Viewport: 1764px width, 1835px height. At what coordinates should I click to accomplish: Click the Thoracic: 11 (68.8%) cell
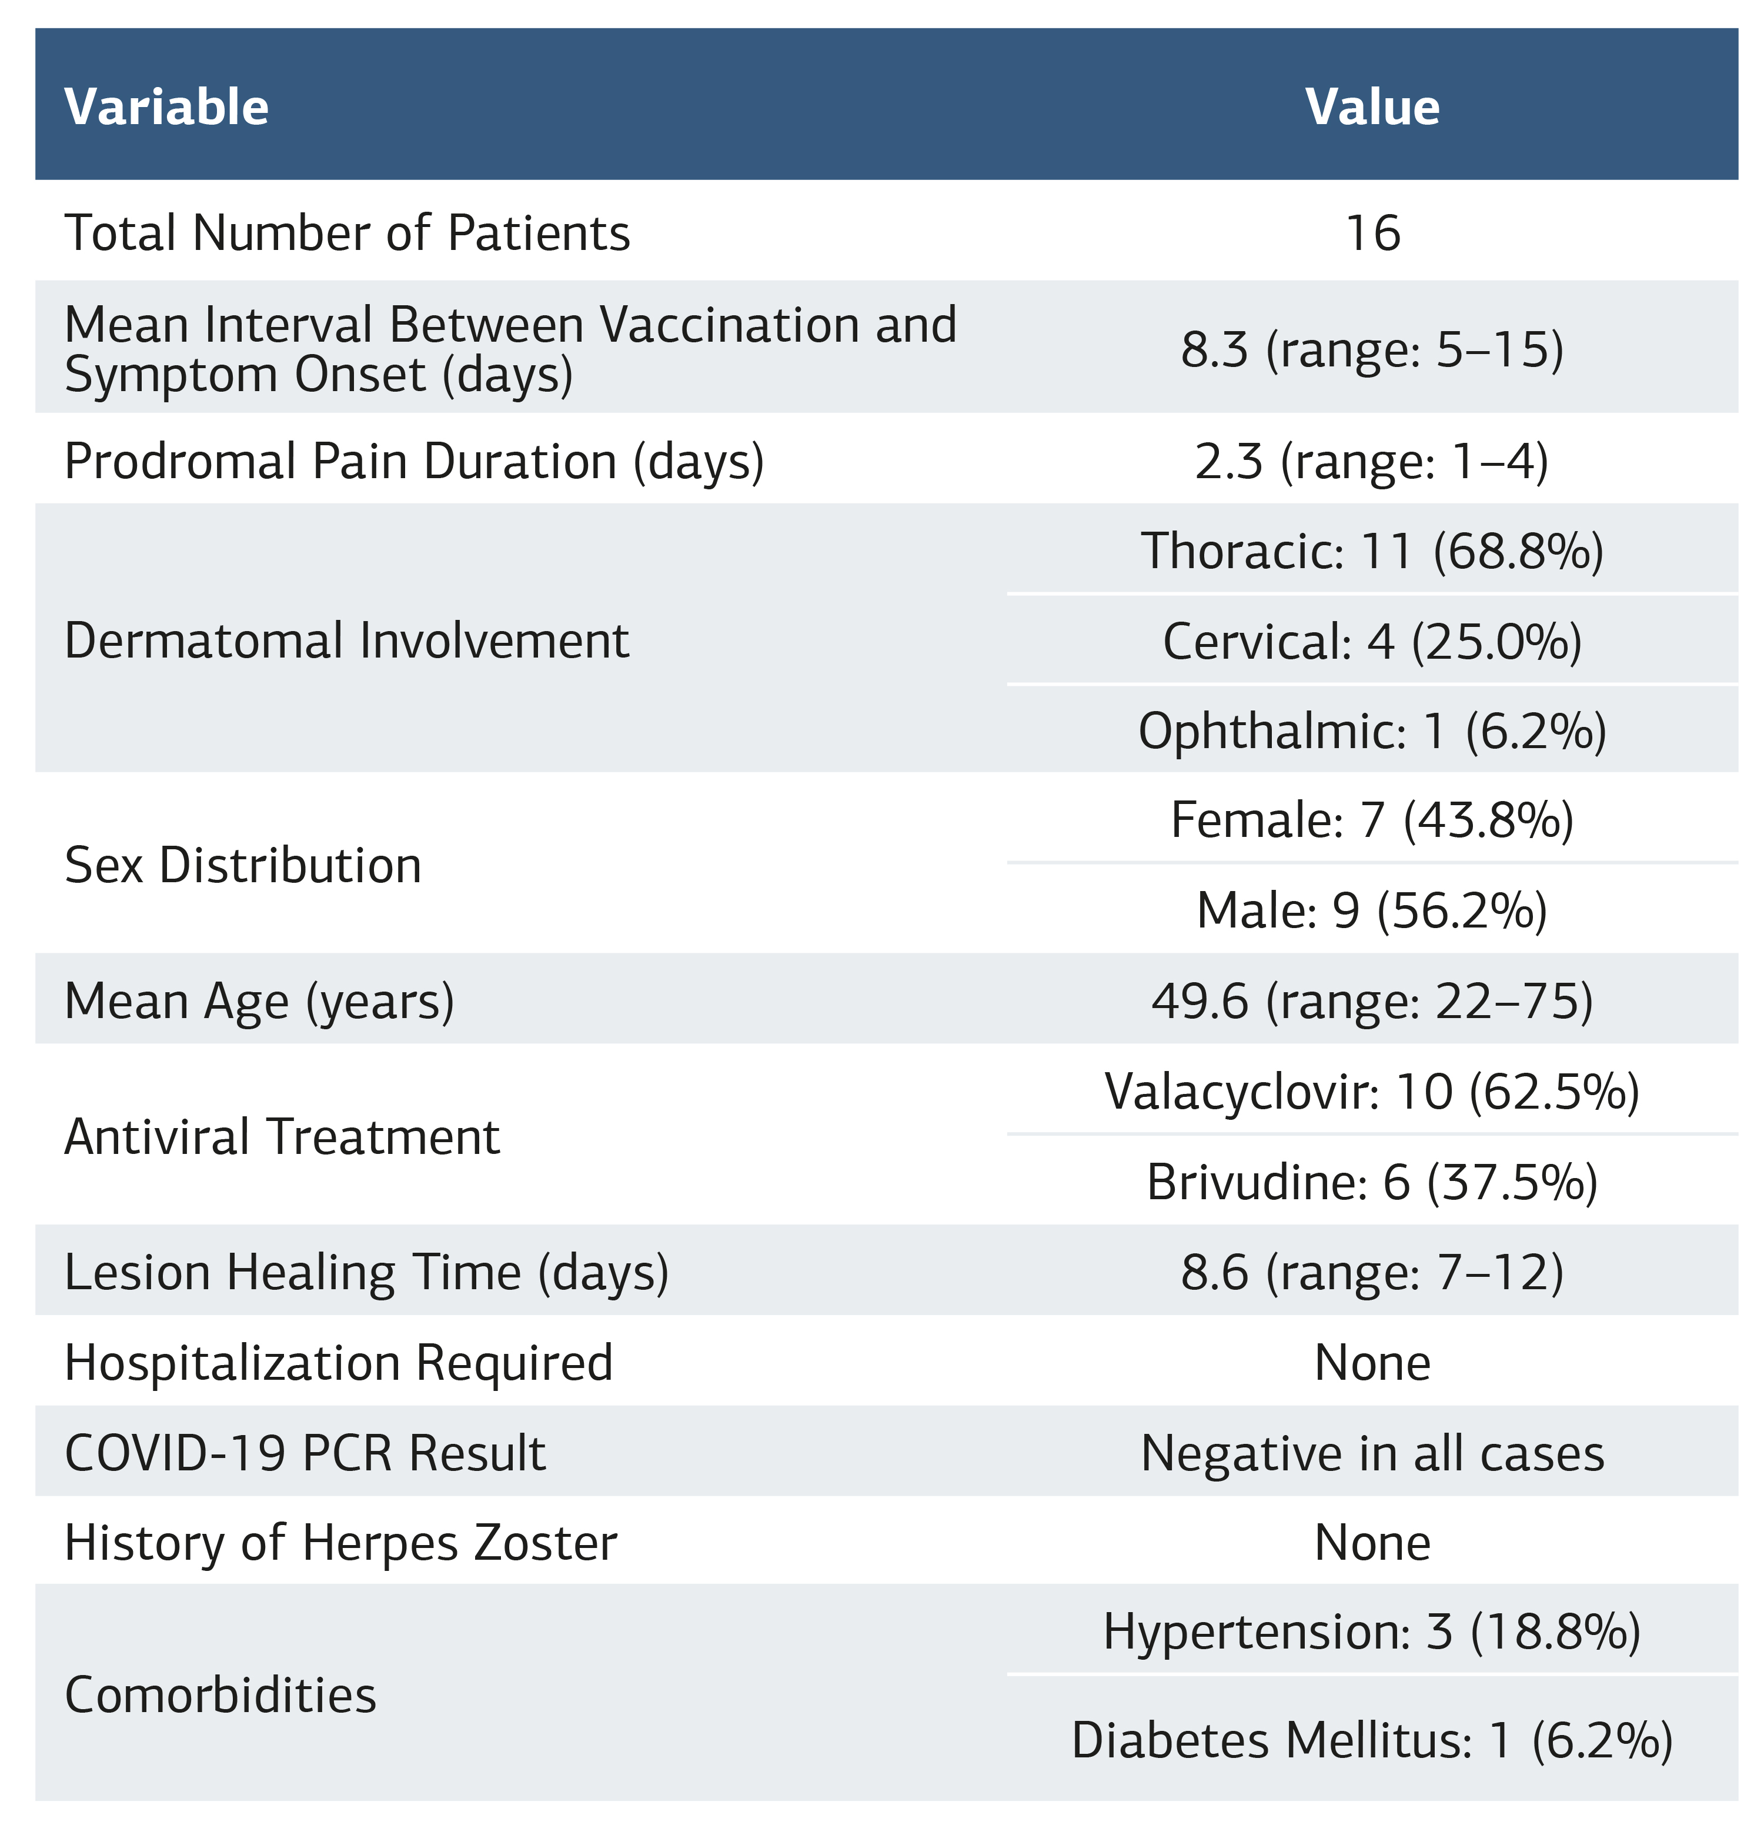pyautogui.click(x=1372, y=549)
